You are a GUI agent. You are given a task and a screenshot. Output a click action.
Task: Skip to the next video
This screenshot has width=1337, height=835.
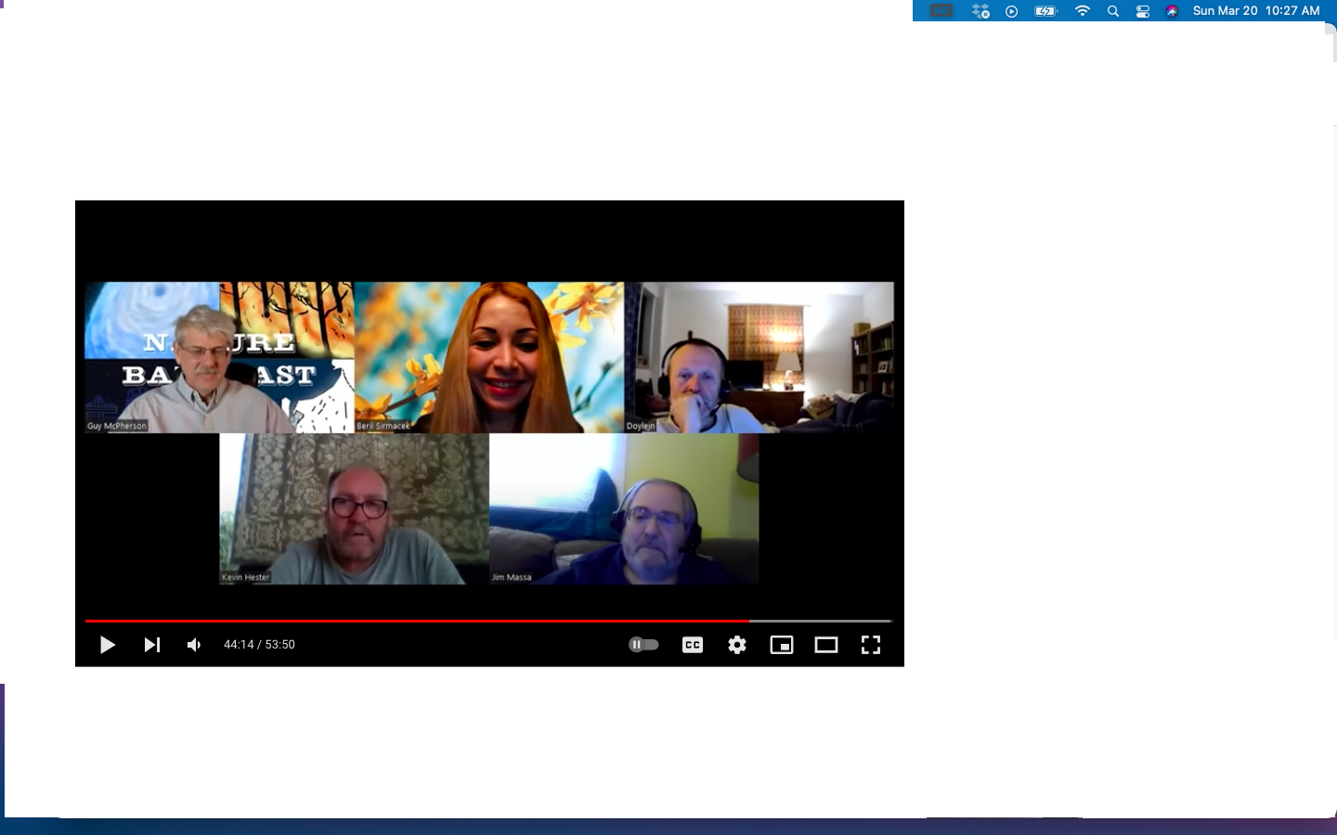coord(152,645)
